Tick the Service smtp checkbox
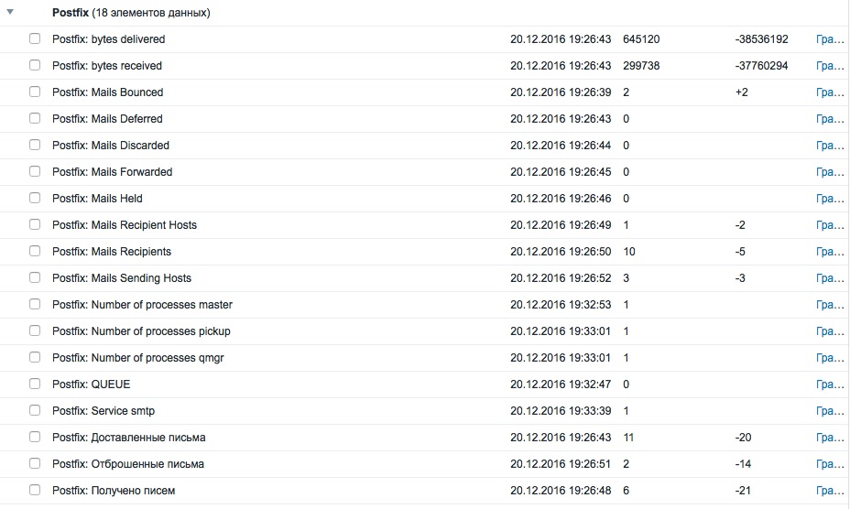This screenshot has width=850, height=509. [35, 411]
